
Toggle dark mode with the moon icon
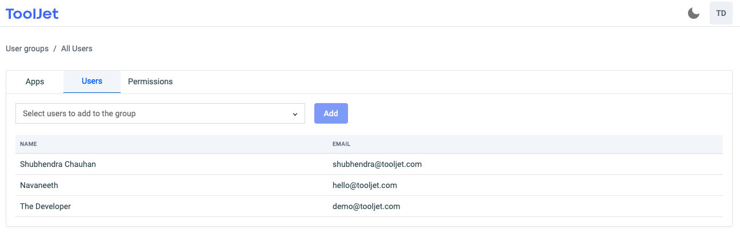(694, 13)
